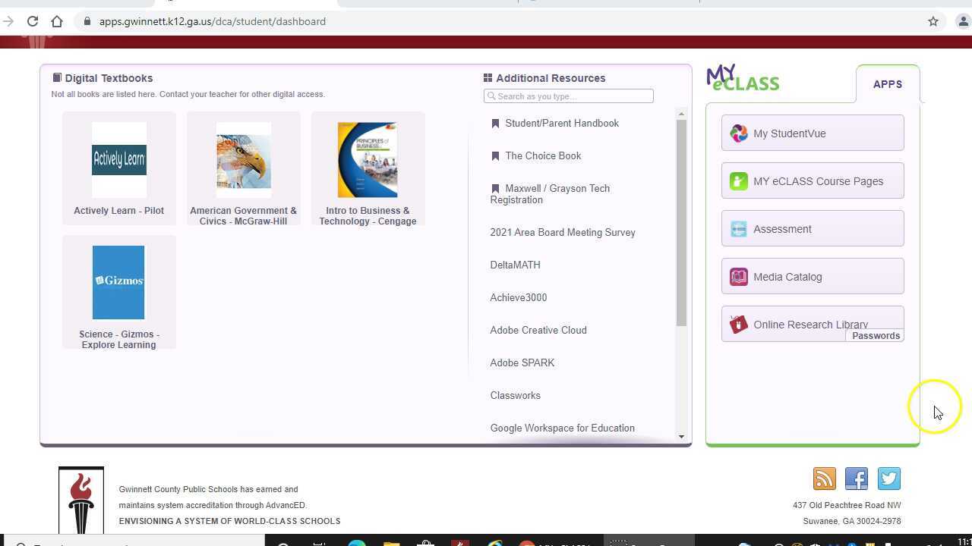This screenshot has width=972, height=546.
Task: Click the RSS feed icon
Action: [825, 479]
